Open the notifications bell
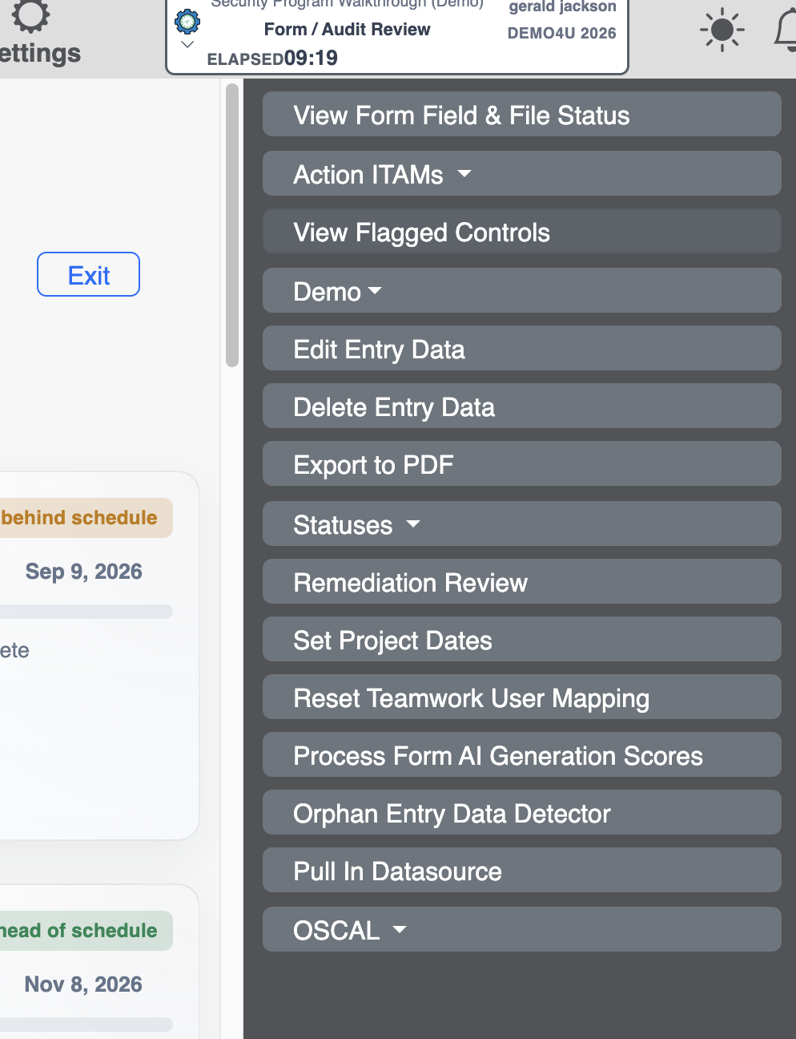The image size is (796, 1039). pyautogui.click(x=786, y=30)
